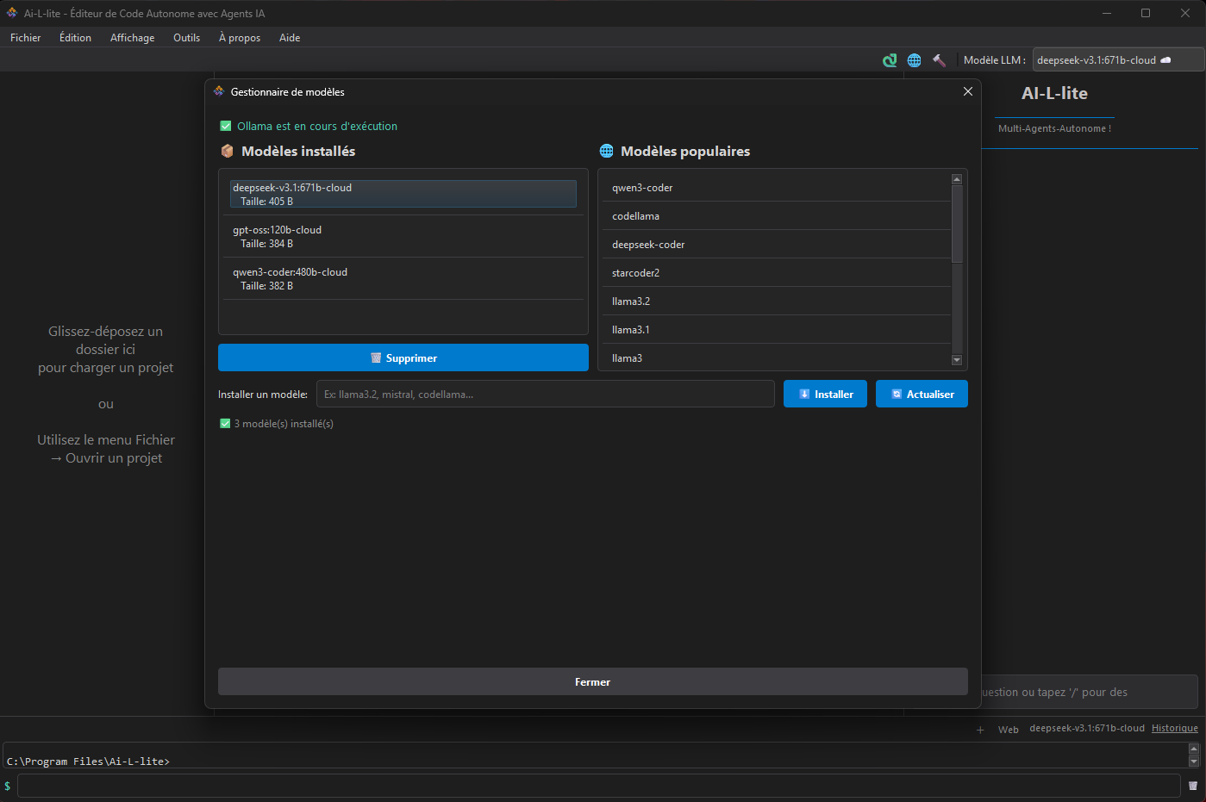Focus the Installer un modèle text field
This screenshot has width=1206, height=802.
pyautogui.click(x=545, y=394)
